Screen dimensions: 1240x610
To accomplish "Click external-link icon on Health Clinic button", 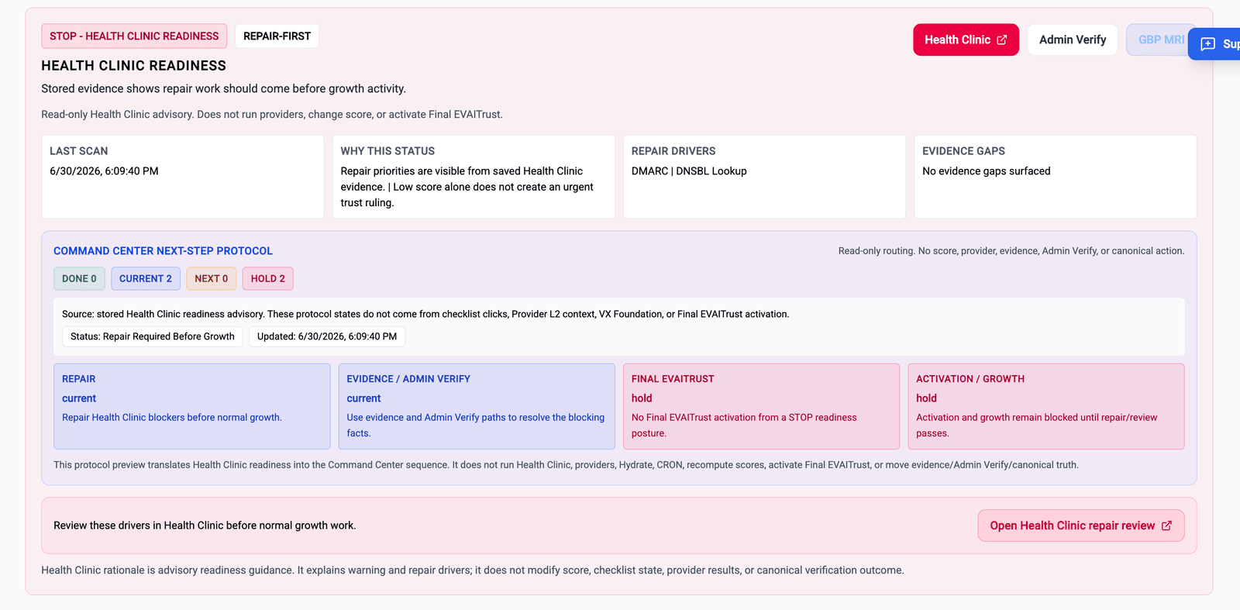I will coord(1002,40).
